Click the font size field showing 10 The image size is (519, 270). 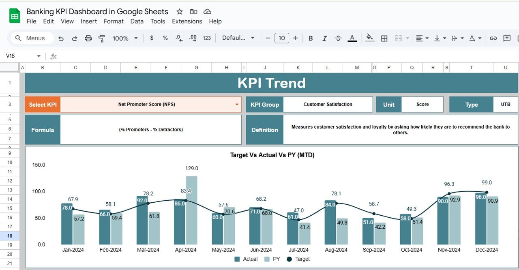281,38
